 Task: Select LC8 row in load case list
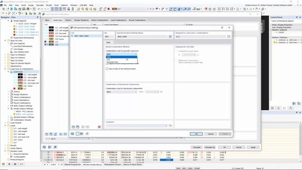(57, 44)
